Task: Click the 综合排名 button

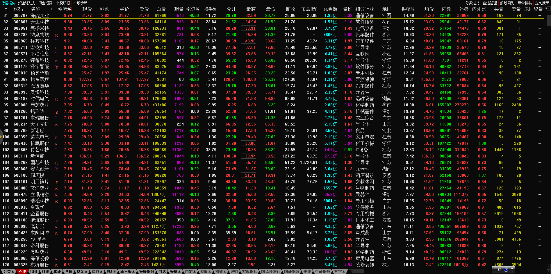Action: pos(525,3)
